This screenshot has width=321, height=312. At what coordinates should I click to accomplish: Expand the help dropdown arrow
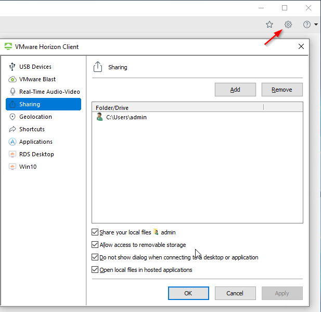pyautogui.click(x=316, y=24)
